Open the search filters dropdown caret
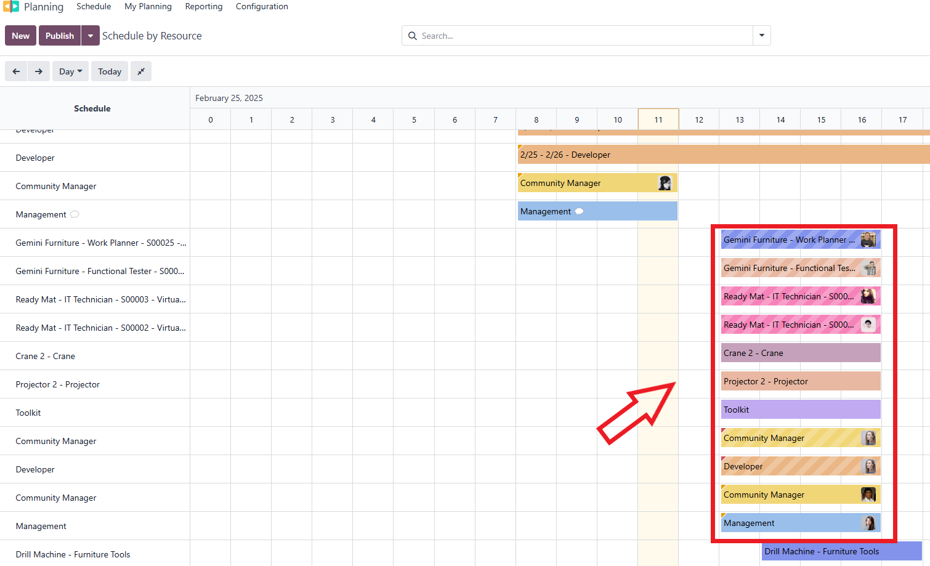Image resolution: width=930 pixels, height=566 pixels. tap(761, 35)
